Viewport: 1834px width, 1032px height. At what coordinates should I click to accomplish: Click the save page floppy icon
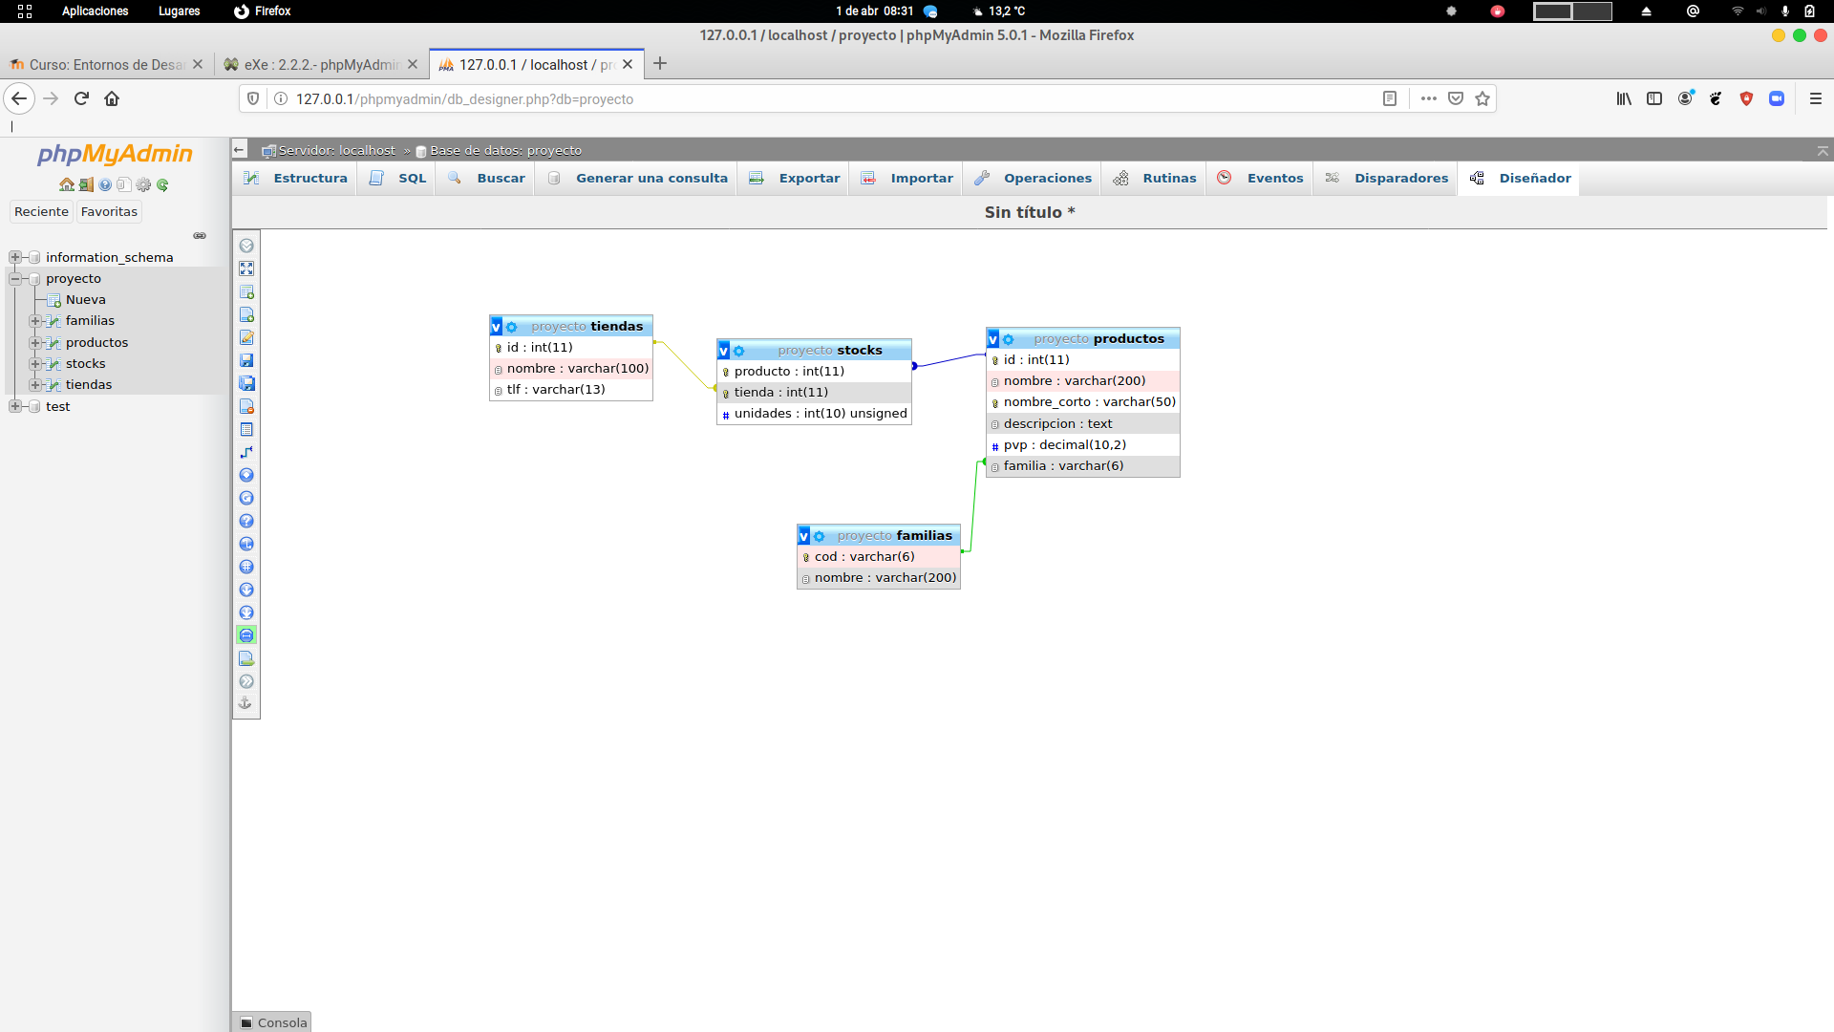point(246,360)
